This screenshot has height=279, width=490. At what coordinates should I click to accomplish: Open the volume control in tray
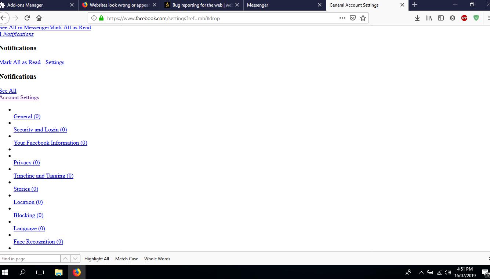pyautogui.click(x=447, y=272)
